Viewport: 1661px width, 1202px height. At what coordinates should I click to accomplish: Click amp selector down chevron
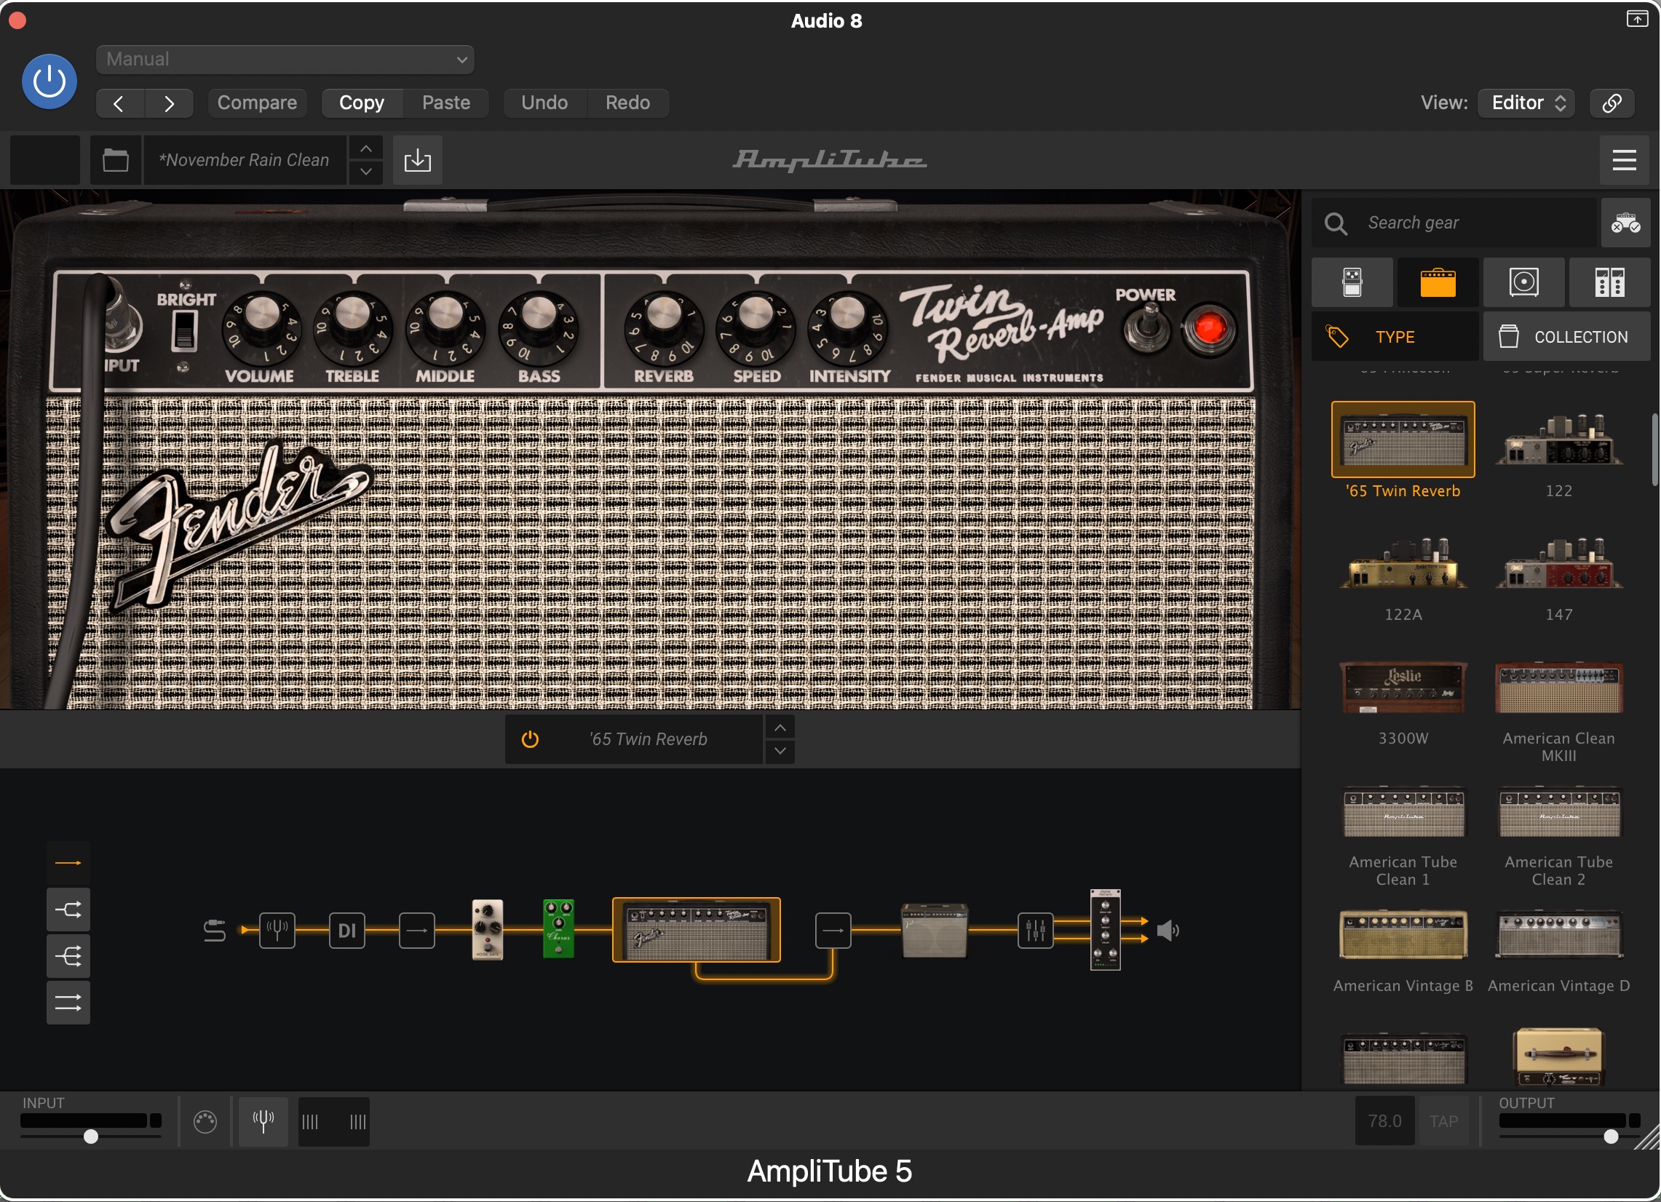point(780,751)
